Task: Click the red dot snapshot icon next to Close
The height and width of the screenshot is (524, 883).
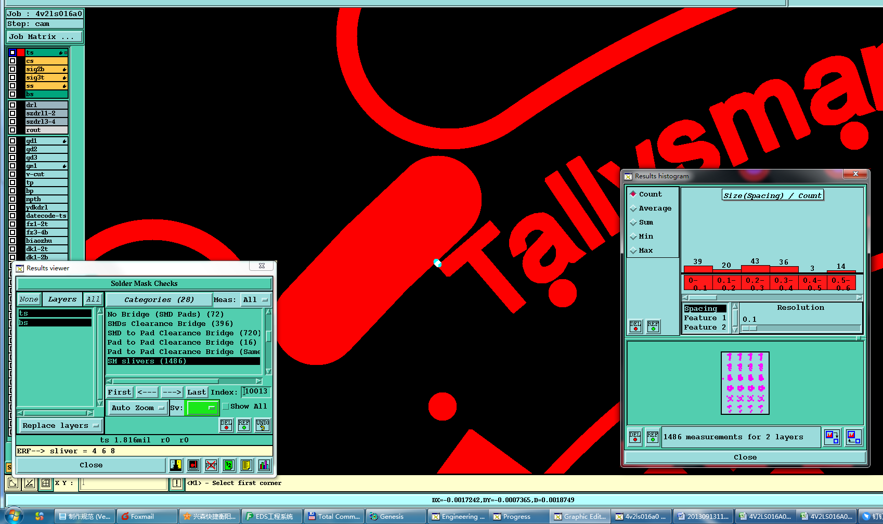Action: point(193,465)
